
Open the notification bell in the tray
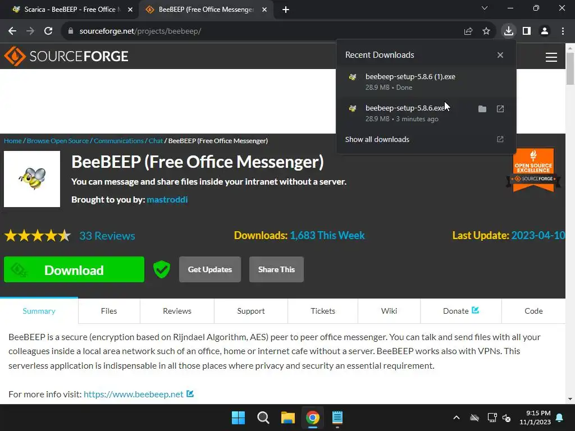560,418
